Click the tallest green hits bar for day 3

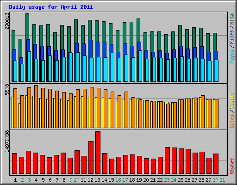click(27, 26)
